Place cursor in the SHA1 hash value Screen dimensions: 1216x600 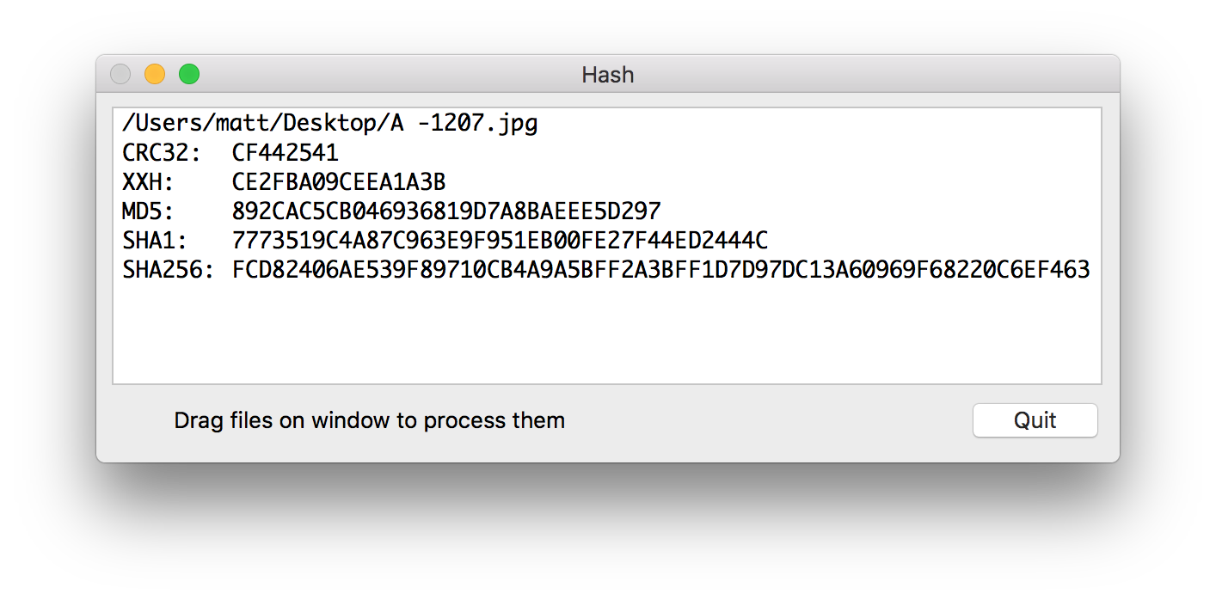pos(499,241)
